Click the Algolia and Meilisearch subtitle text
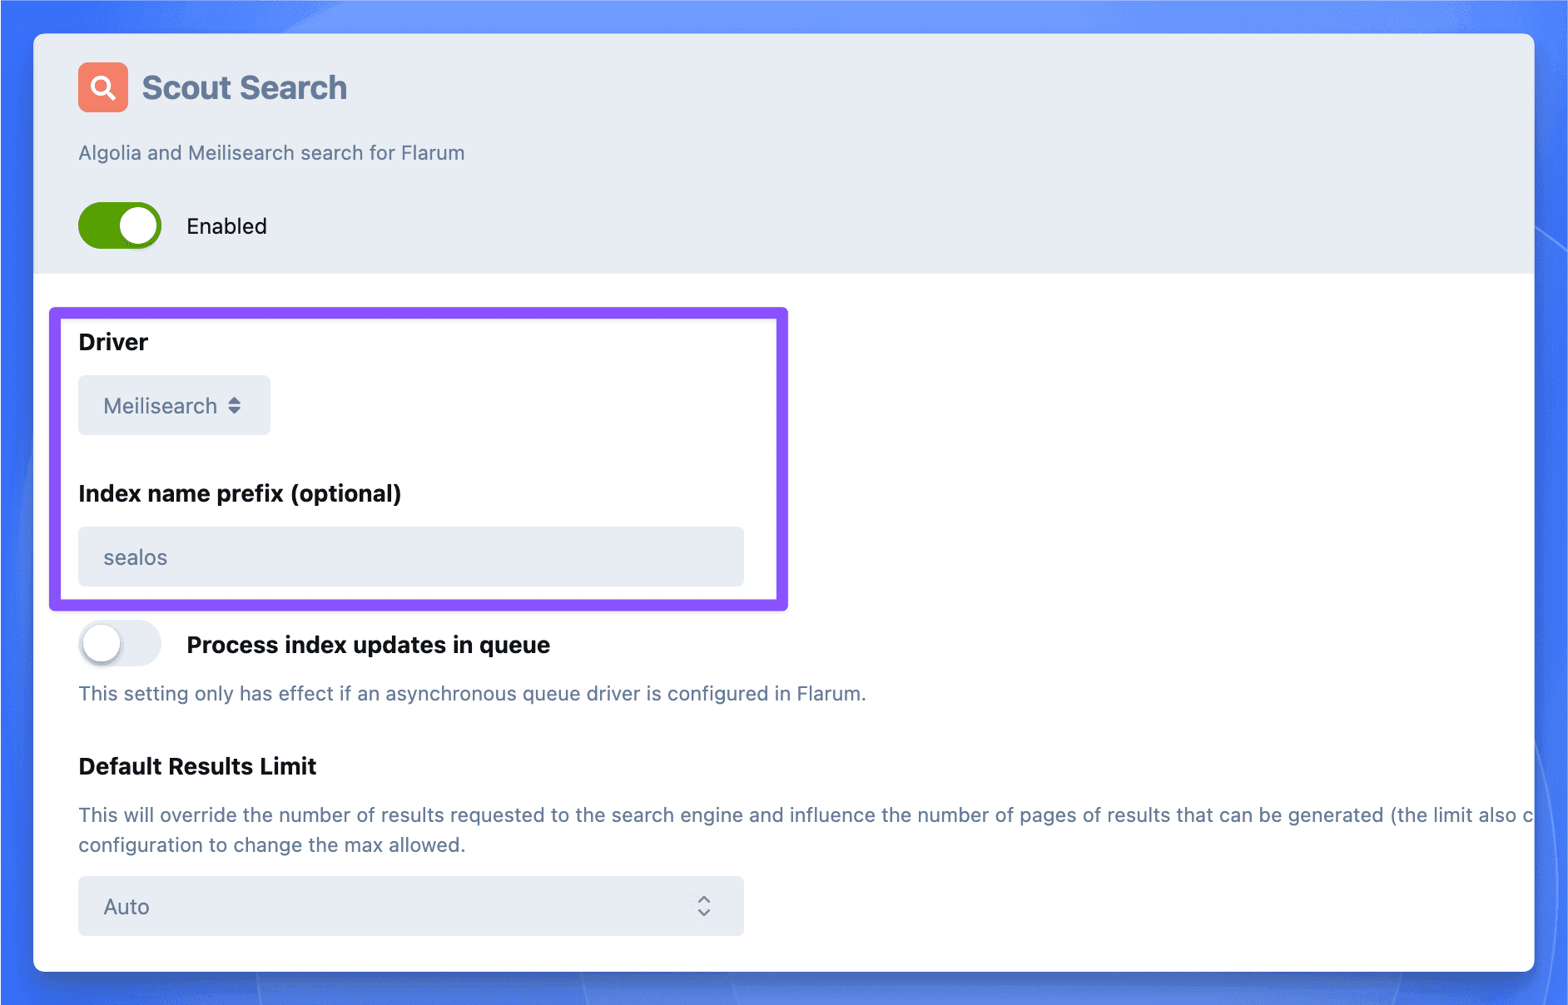Screen dimensions: 1568x1005 [x=271, y=152]
